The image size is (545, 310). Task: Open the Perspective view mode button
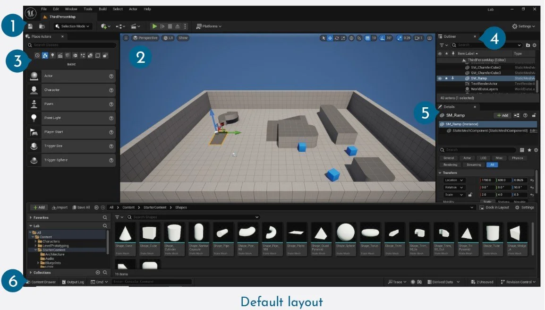145,38
